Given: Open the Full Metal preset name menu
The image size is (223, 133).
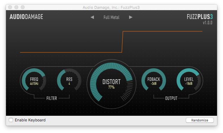Looking at the screenshot, I should (x=111, y=17).
